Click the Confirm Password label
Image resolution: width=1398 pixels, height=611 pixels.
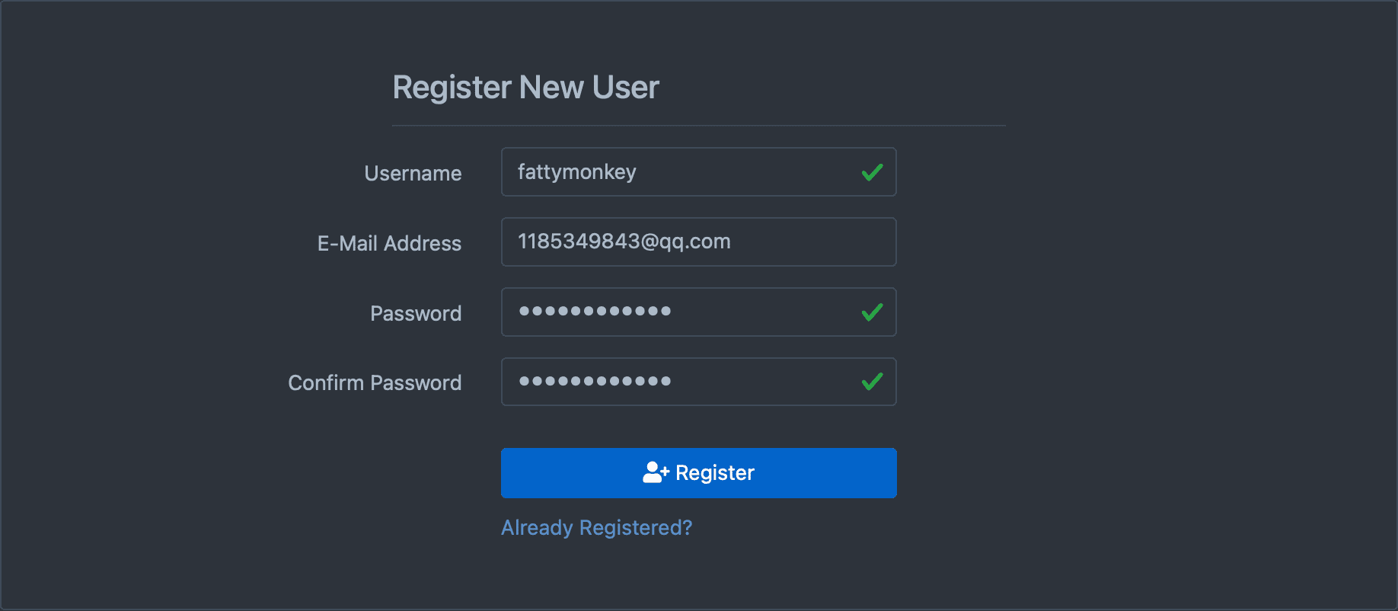click(x=375, y=382)
